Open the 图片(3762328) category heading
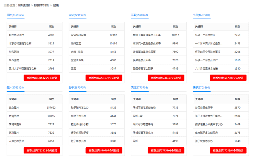Screen dimensions: 259x159 (x=15, y=87)
